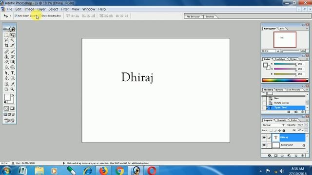312x175 pixels.
Task: Select the Move tool in toolbox
Action: point(13,35)
